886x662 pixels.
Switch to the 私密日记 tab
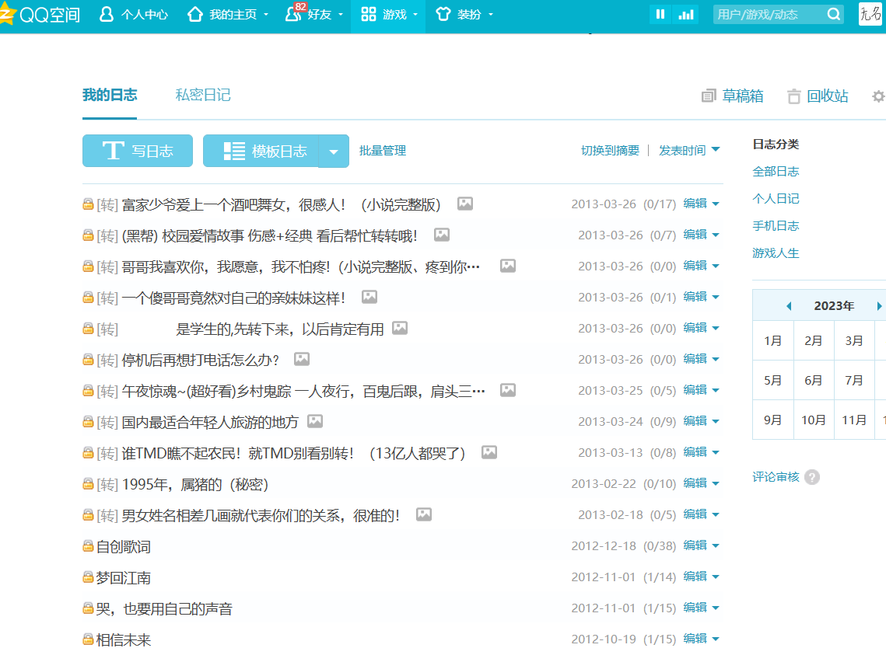point(203,95)
